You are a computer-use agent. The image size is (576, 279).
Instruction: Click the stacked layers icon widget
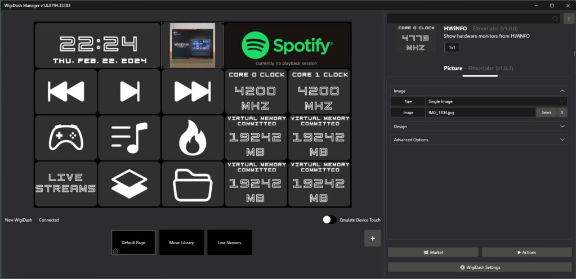[129, 184]
